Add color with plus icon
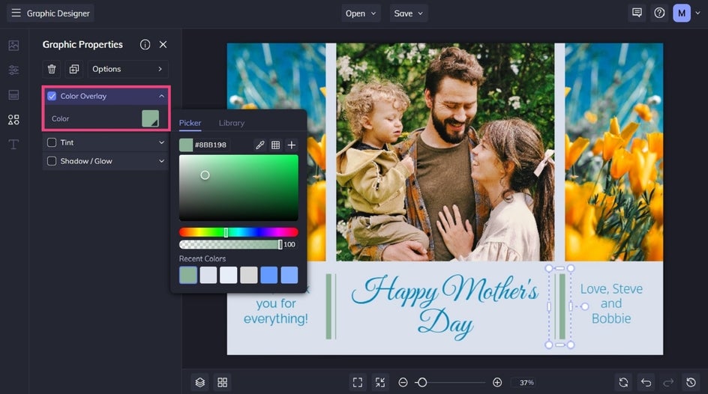 coord(291,145)
